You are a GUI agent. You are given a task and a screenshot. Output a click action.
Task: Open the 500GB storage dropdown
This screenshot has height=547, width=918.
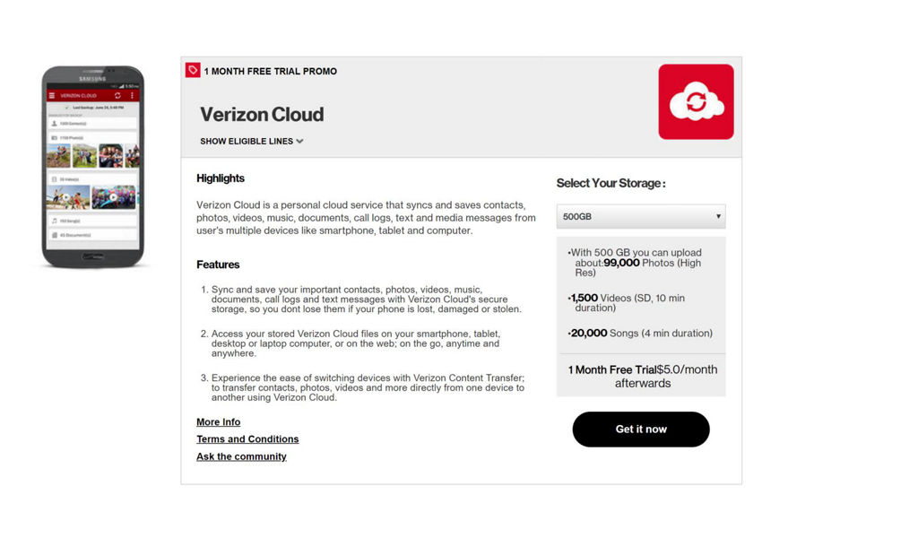pyautogui.click(x=641, y=217)
